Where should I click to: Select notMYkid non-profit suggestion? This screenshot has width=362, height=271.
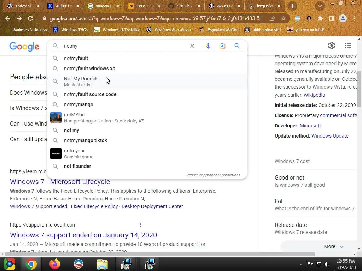(x=147, y=118)
